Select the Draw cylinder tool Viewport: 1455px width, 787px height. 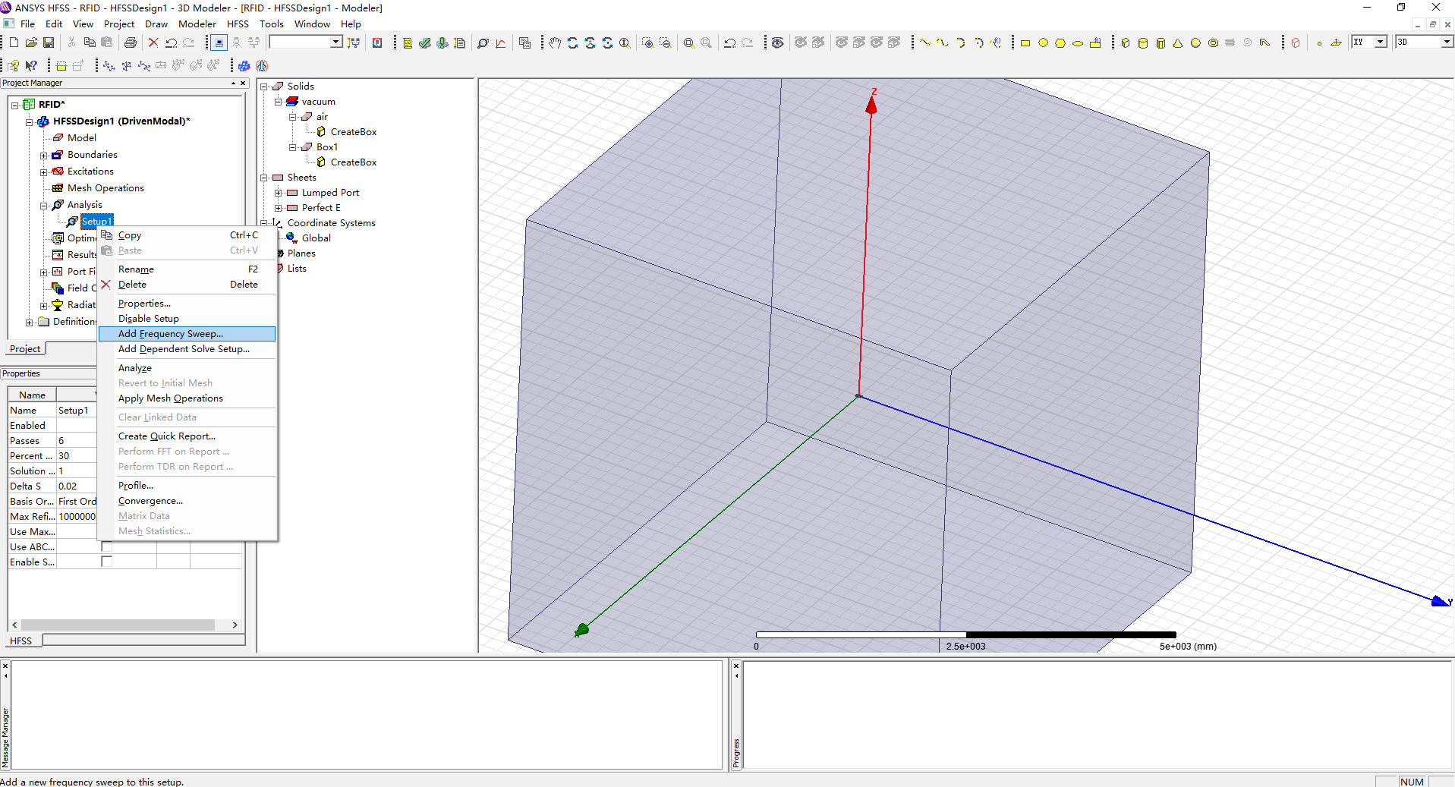(x=1143, y=43)
